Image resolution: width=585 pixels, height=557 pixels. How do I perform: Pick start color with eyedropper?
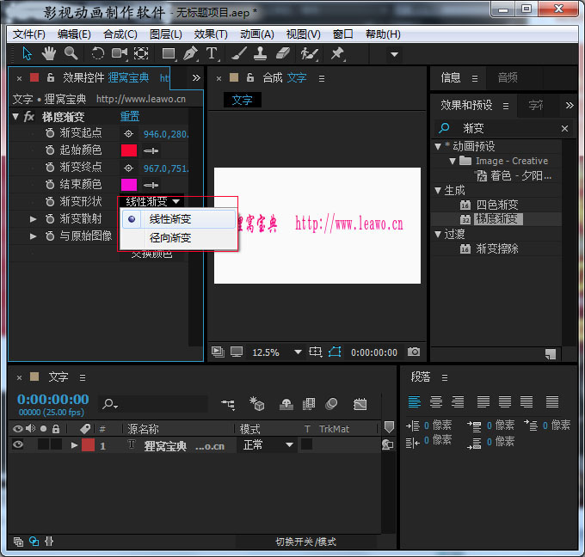[151, 150]
